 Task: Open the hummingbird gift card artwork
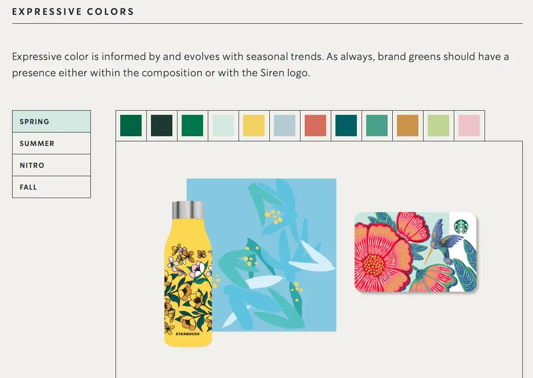(x=415, y=251)
